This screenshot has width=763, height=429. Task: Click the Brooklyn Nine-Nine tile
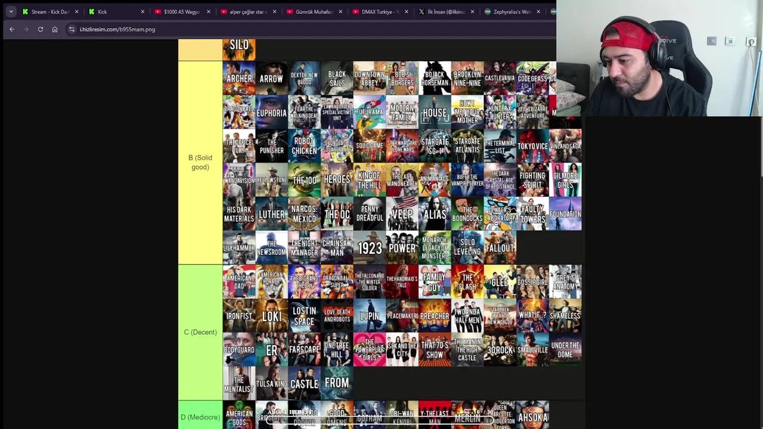pos(467,78)
